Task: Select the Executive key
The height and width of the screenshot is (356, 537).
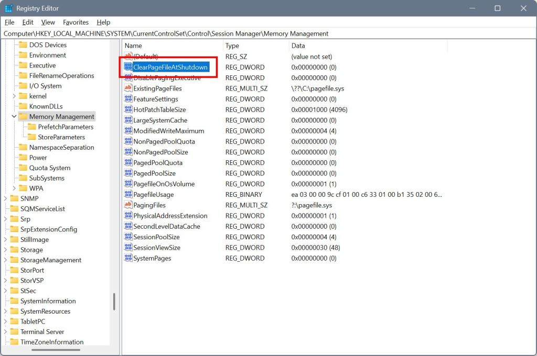Action: (42, 65)
